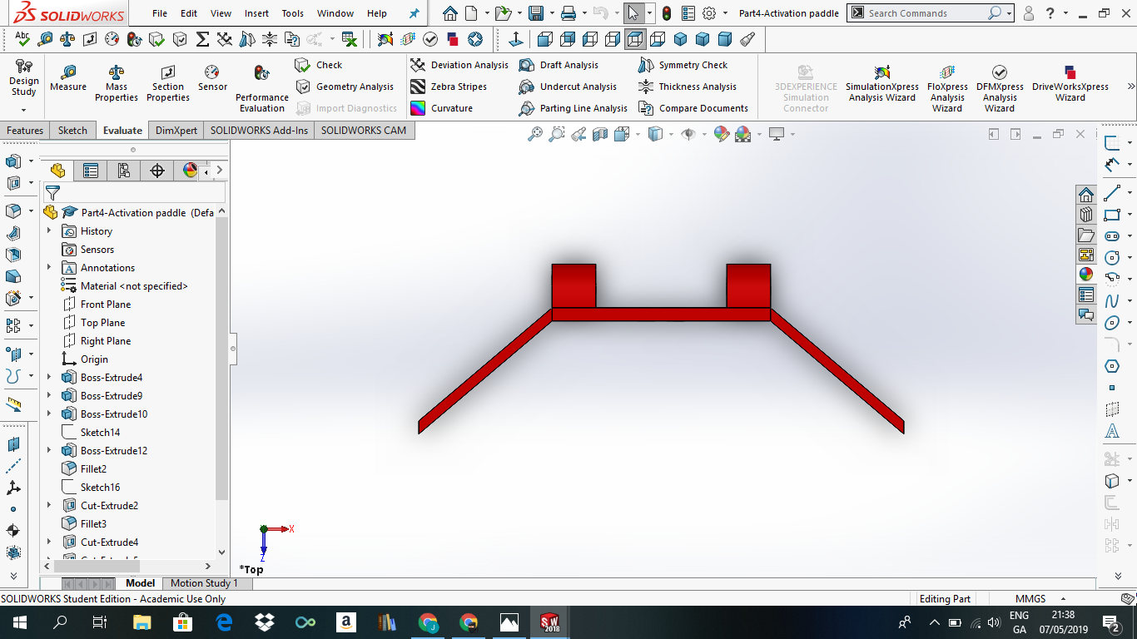Image resolution: width=1137 pixels, height=639 pixels.
Task: Open Section Properties
Action: coord(168,83)
